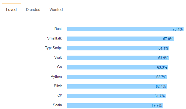Click the Smalltalk bar showing 67.0%
Image resolution: width=186 pixels, height=109 pixels.
(x=120, y=39)
